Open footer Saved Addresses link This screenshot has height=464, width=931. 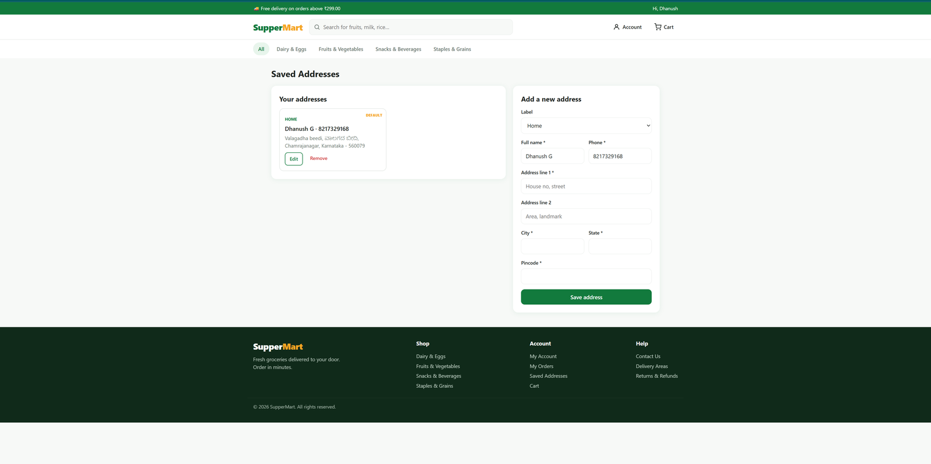(548, 376)
